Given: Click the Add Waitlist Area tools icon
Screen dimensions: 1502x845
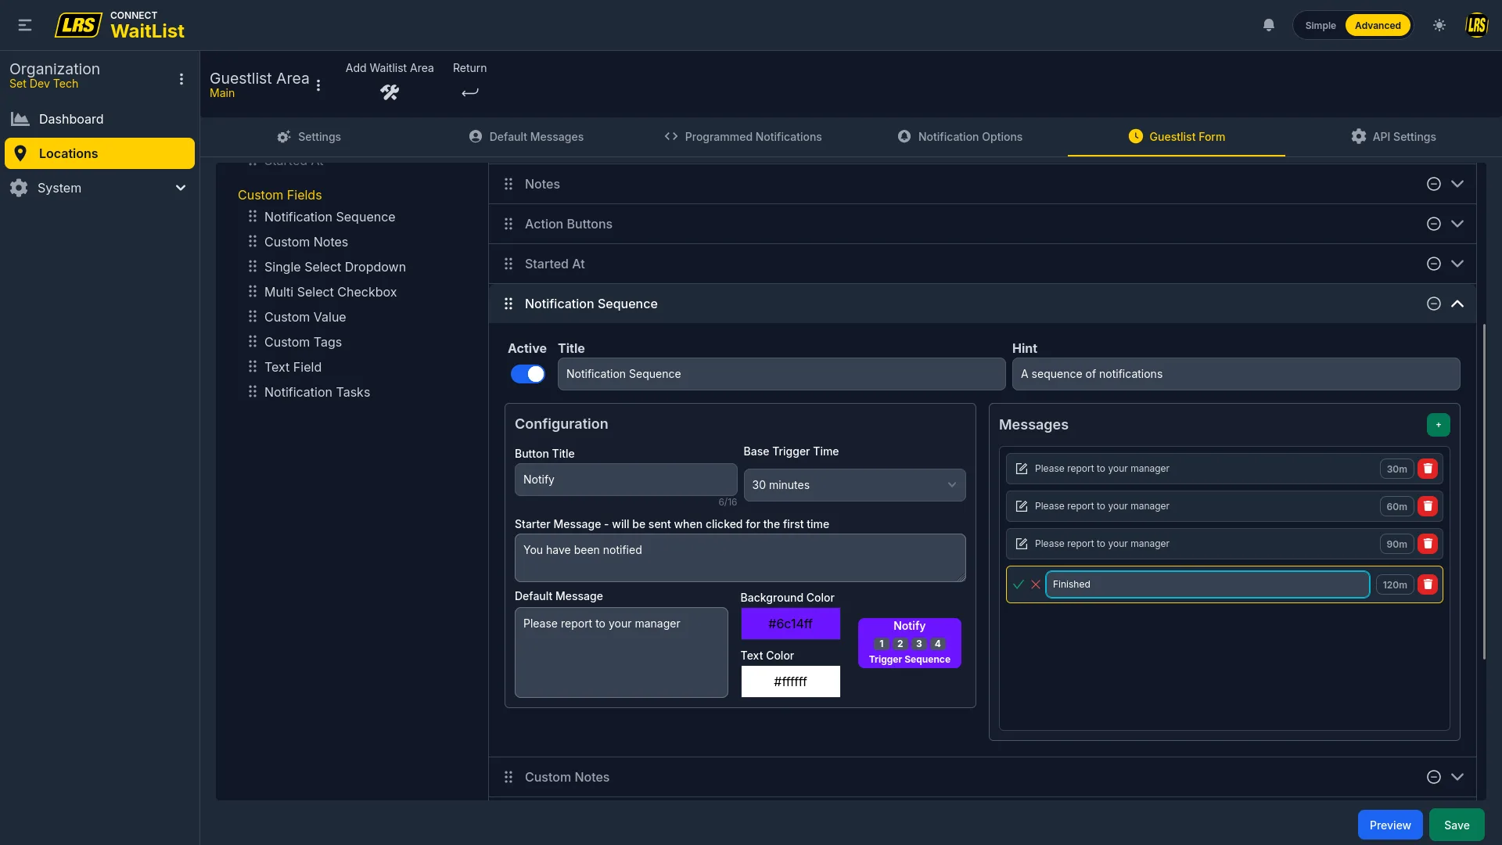Looking at the screenshot, I should tap(390, 92).
